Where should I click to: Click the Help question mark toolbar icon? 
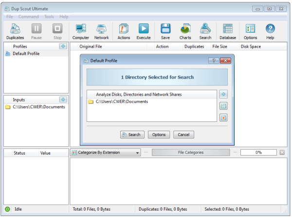(x=270, y=31)
